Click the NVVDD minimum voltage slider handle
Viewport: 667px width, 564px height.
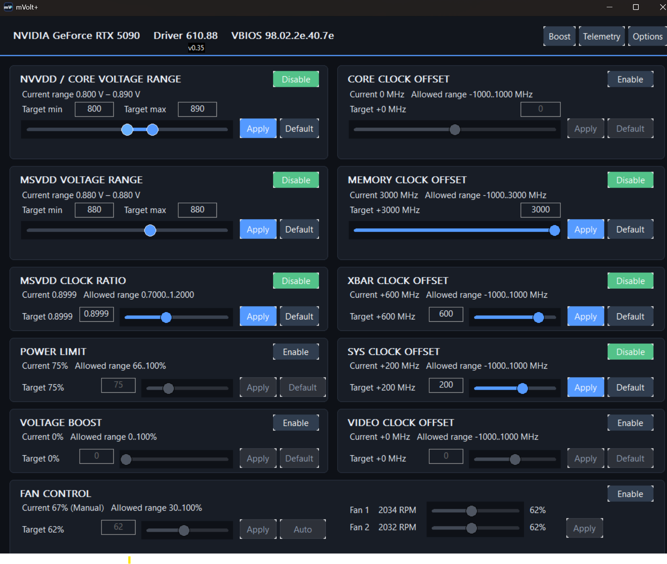pos(127,130)
